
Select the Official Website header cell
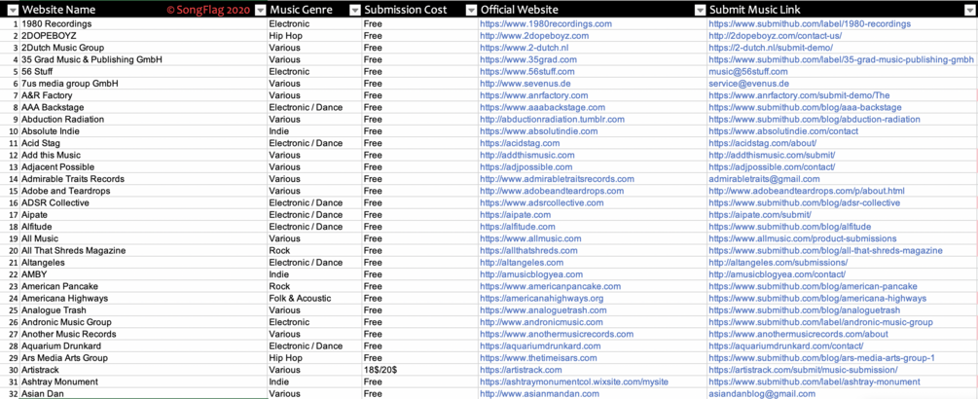pyautogui.click(x=593, y=10)
